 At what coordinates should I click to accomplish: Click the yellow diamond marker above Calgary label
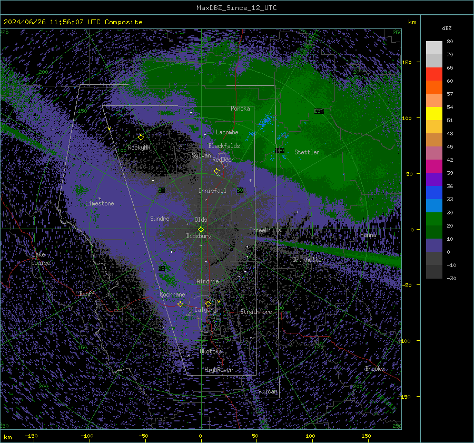click(208, 303)
